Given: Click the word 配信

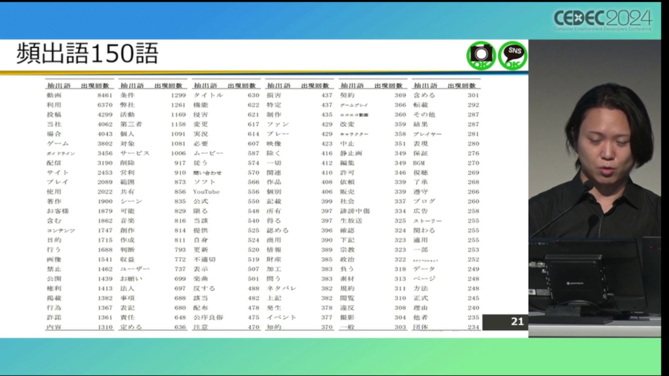Looking at the screenshot, I should (x=54, y=163).
